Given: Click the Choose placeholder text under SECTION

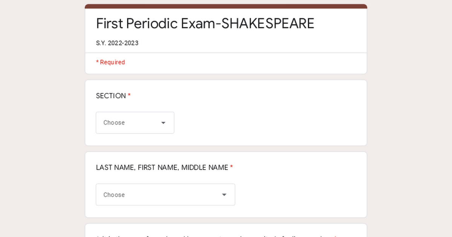Looking at the screenshot, I should pyautogui.click(x=114, y=123).
